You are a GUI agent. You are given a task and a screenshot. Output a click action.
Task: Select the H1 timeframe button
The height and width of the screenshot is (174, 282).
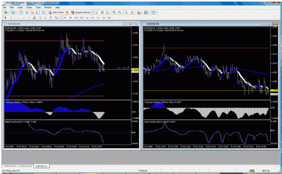click(x=87, y=18)
